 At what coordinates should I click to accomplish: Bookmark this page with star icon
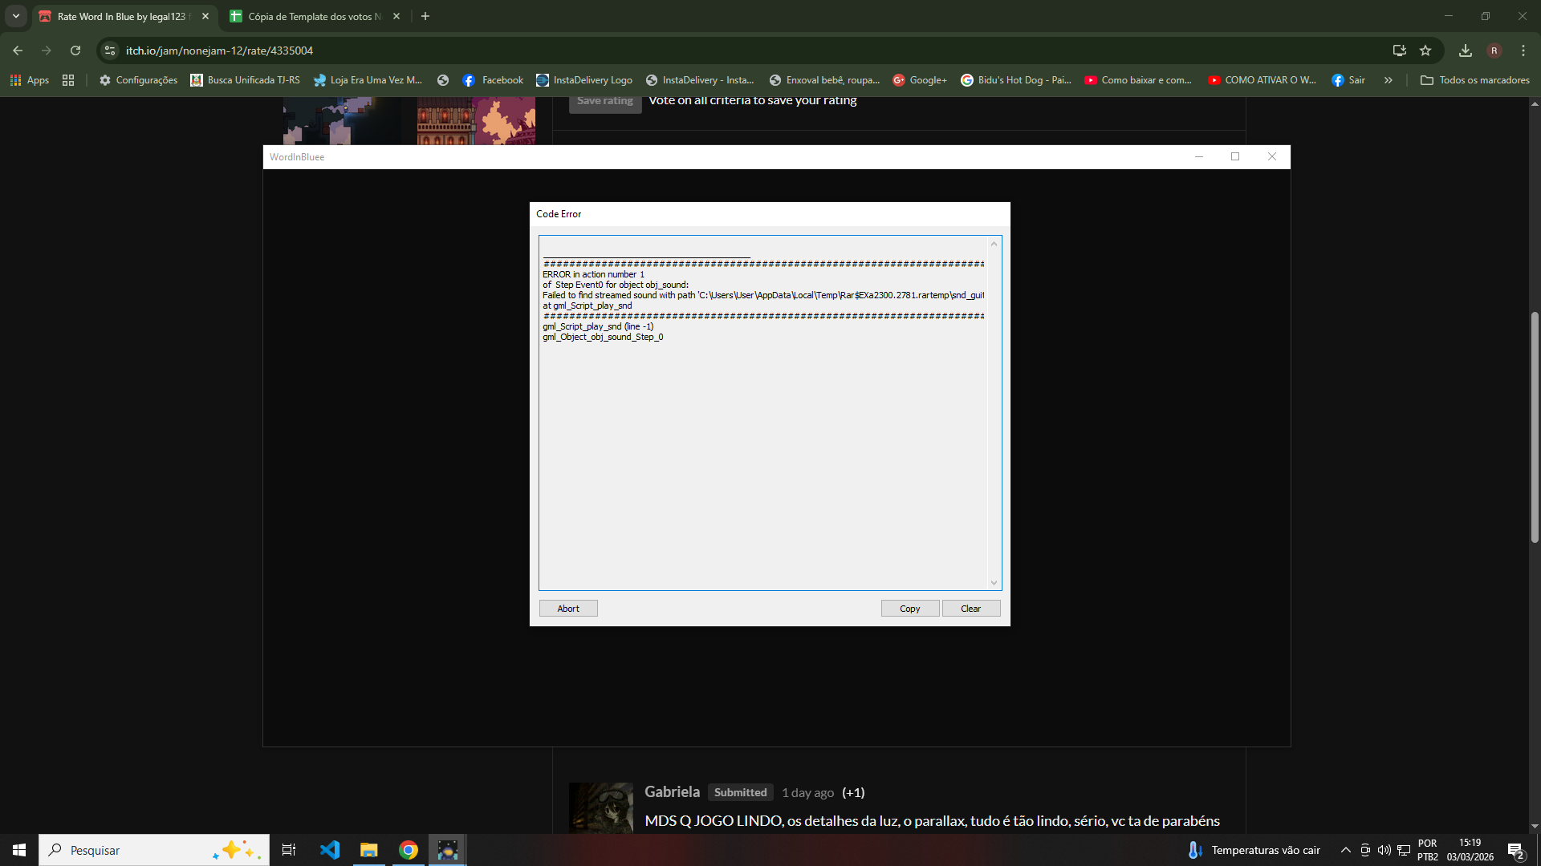point(1425,51)
